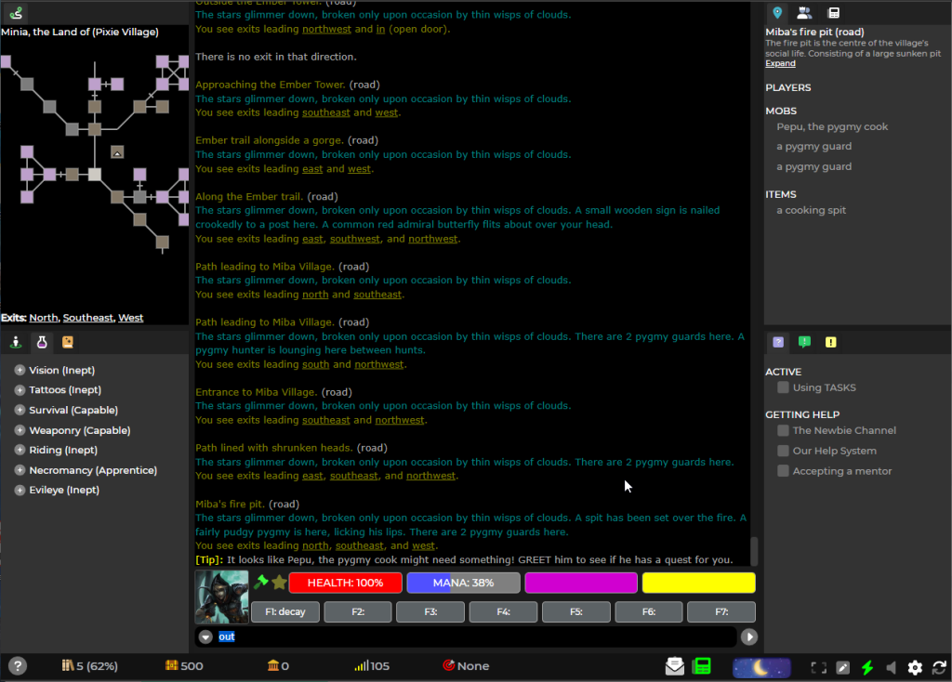Click the MANA 38% bar
Viewport: 952px width, 682px height.
[463, 583]
